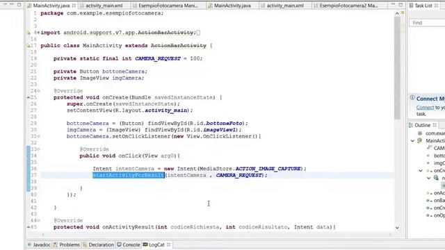This screenshot has height=250, width=445.
Task: Open the Declaration view tab
Action: (x=98, y=244)
